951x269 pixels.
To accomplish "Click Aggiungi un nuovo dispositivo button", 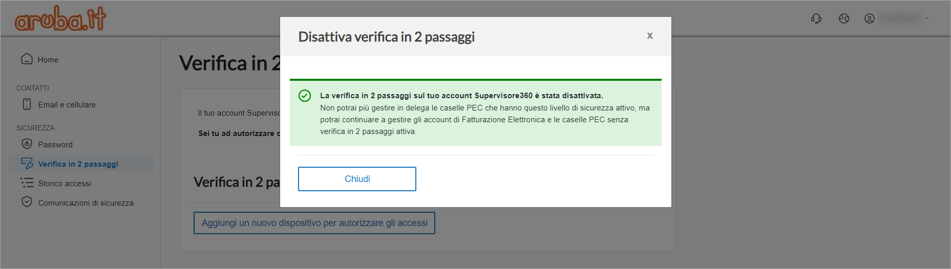I will [x=314, y=223].
